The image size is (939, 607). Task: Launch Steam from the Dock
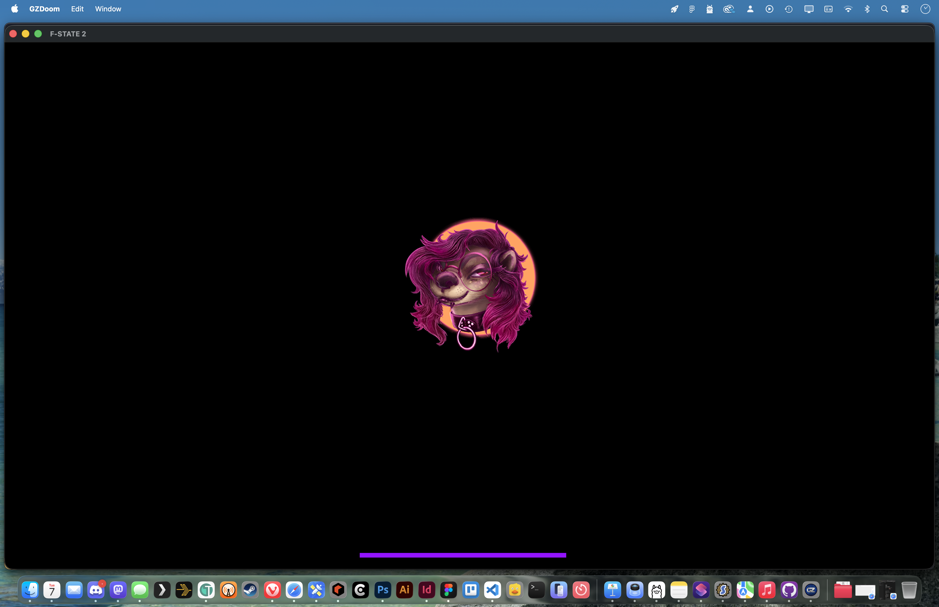tap(250, 590)
